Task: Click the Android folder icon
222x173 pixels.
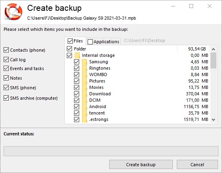Action: pyautogui.click(x=84, y=107)
